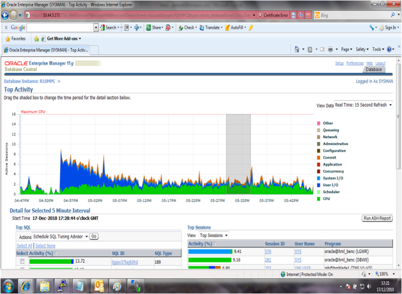
Task: Click the IE back navigation arrow
Action: [8, 14]
